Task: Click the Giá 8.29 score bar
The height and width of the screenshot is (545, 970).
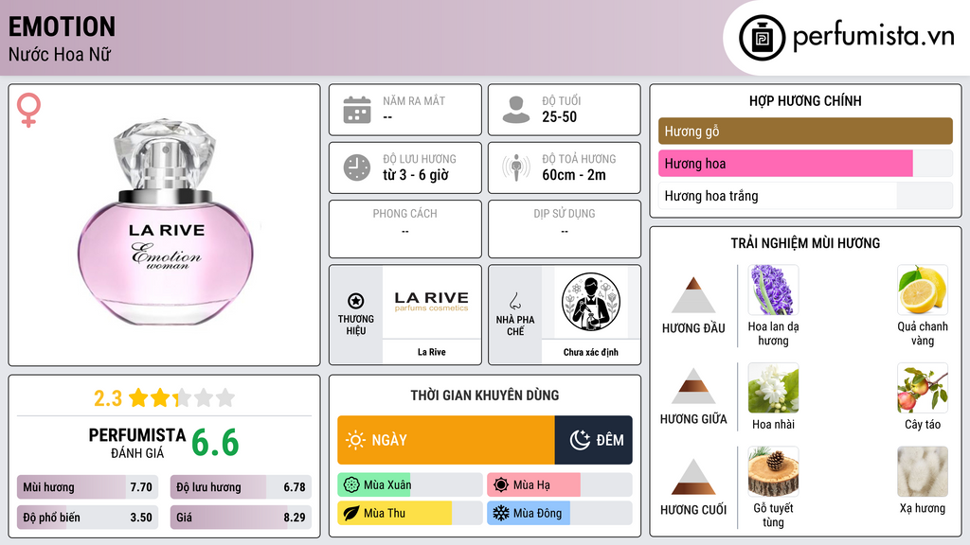Action: (x=241, y=518)
